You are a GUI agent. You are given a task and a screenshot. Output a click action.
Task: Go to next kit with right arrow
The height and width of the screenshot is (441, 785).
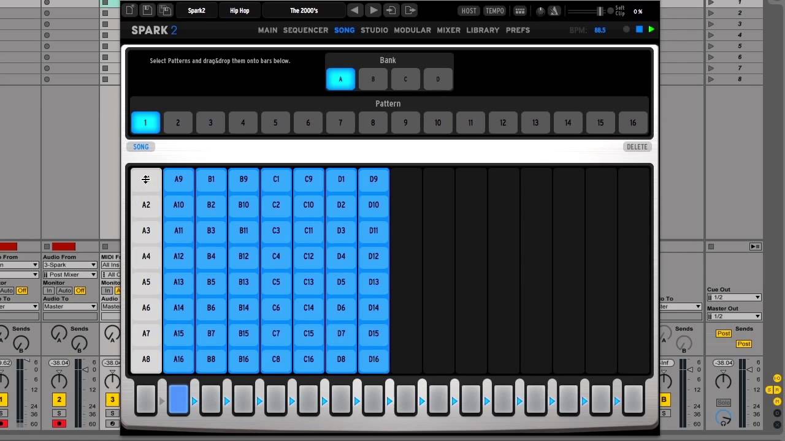click(x=373, y=10)
